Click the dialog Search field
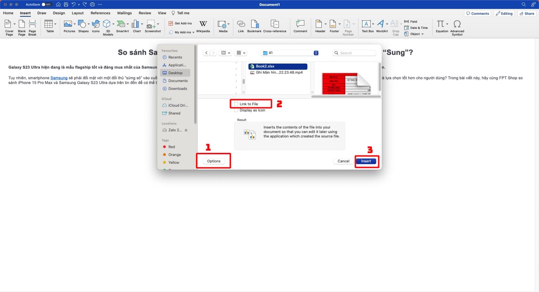 click(x=354, y=53)
